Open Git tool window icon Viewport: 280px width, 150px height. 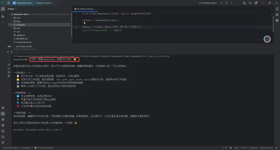coord(3,143)
